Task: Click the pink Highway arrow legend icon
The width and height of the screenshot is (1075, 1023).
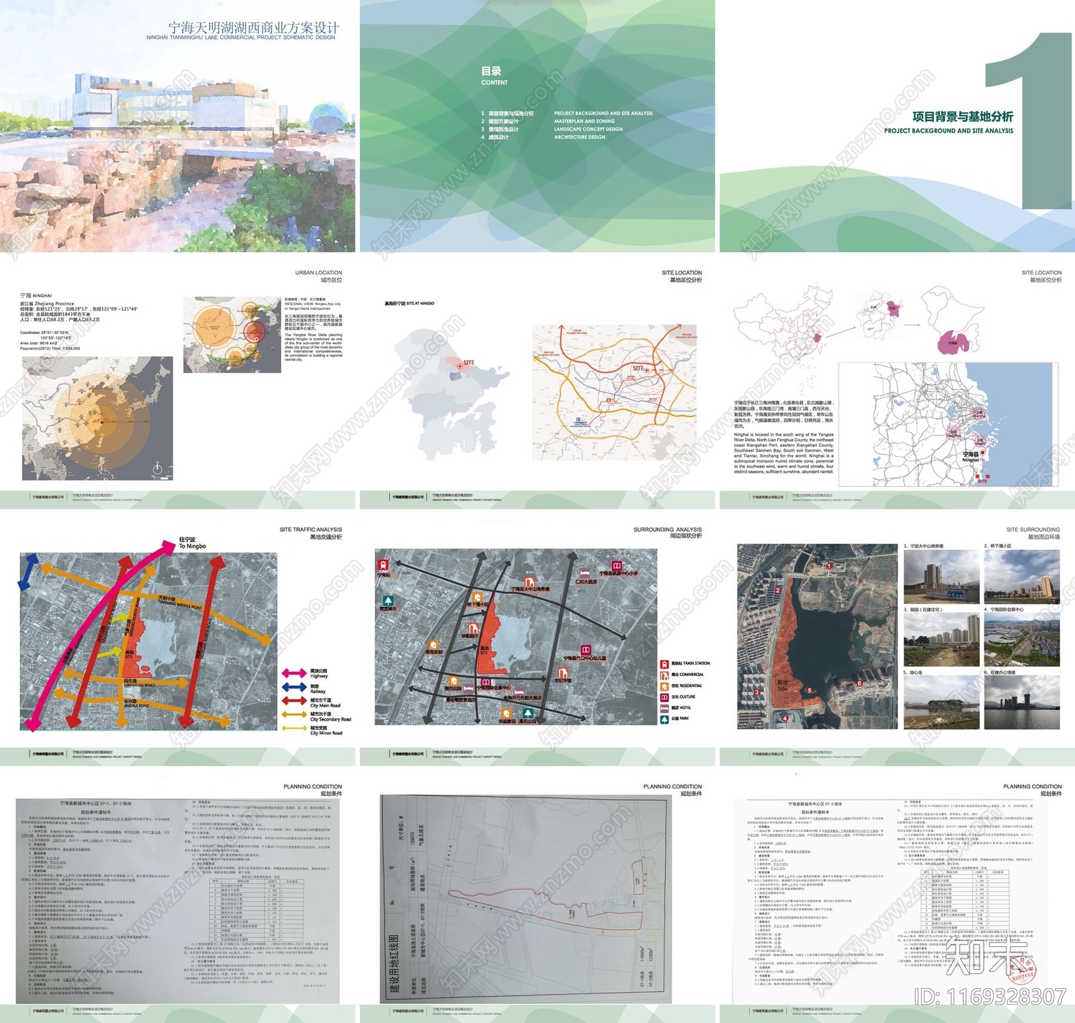Action: 294,673
